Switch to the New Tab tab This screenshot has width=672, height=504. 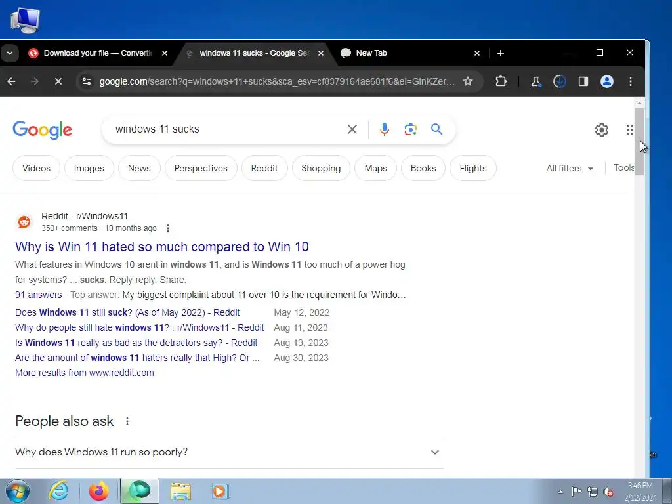click(371, 53)
